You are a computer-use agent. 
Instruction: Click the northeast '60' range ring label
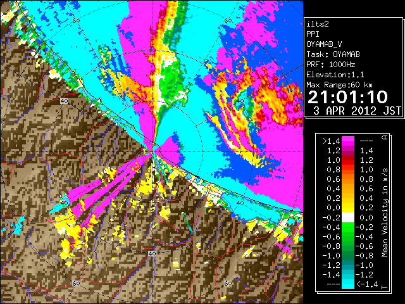pyautogui.click(x=228, y=21)
